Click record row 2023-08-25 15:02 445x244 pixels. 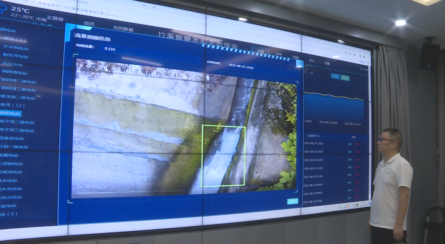(336, 144)
